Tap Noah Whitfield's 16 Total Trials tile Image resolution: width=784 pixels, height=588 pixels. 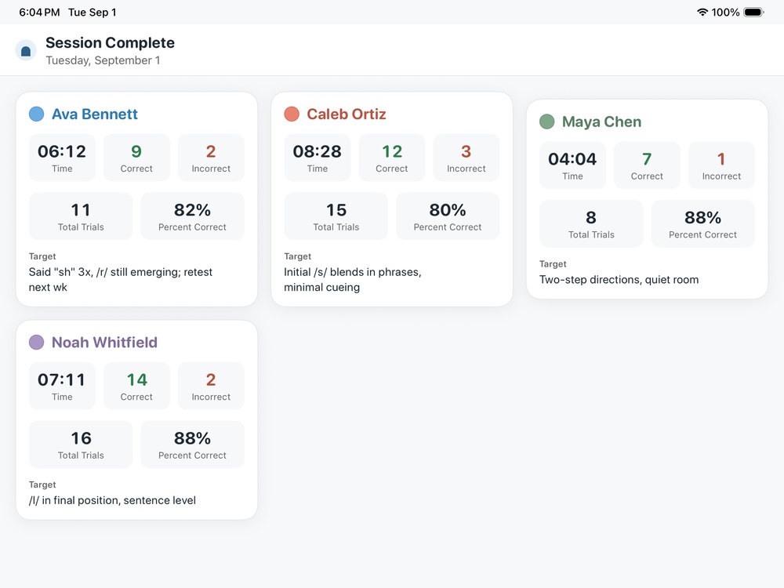(81, 444)
